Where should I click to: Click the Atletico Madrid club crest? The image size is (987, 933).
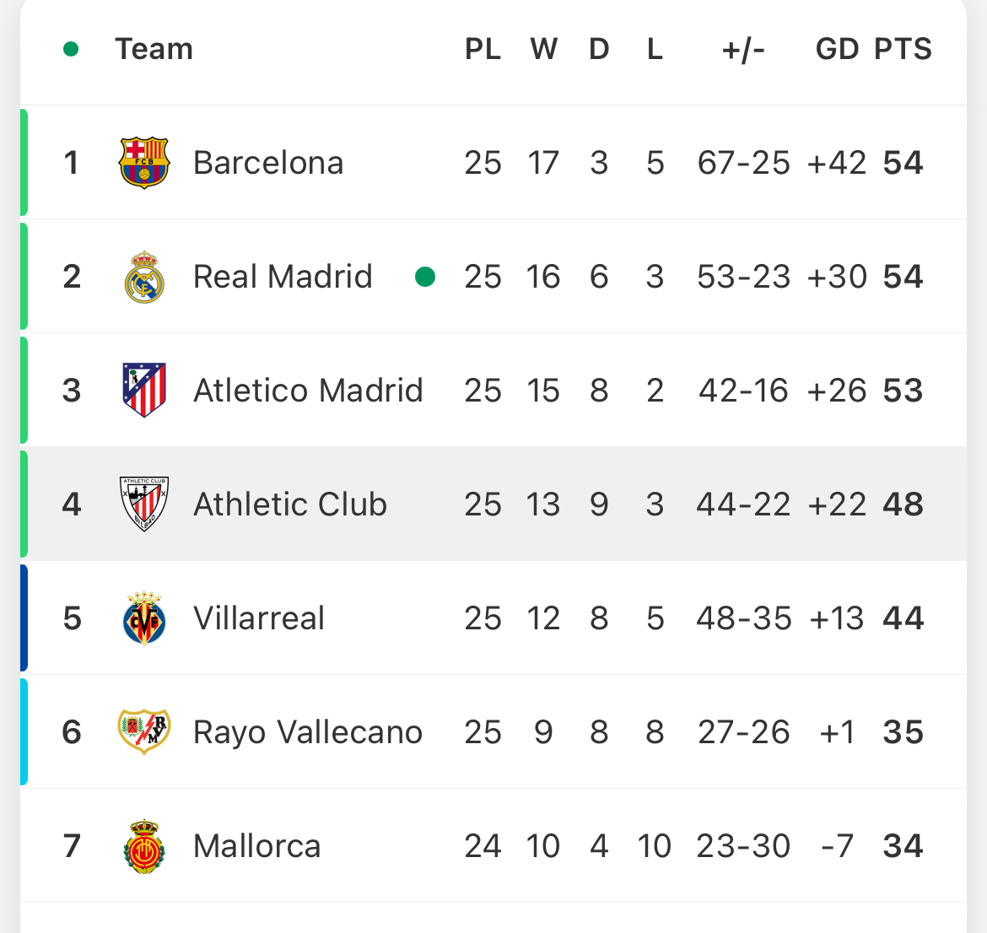coord(144,390)
